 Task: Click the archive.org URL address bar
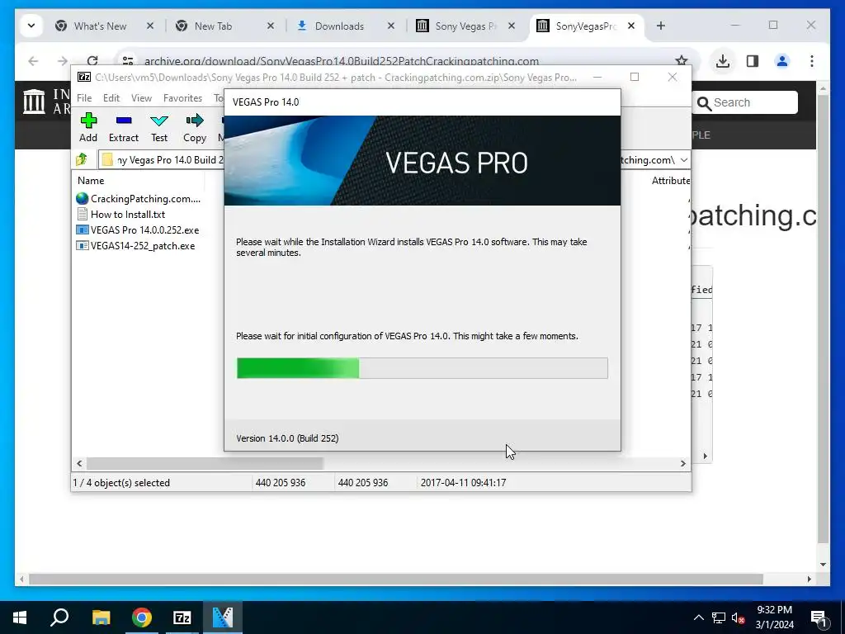point(342,61)
